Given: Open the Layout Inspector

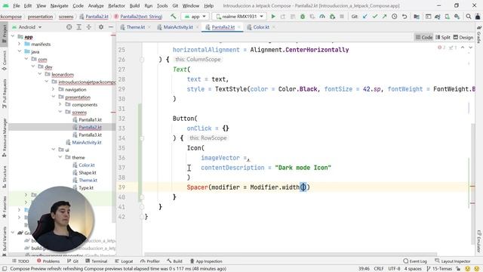Looking at the screenshot, I should click(453, 261).
